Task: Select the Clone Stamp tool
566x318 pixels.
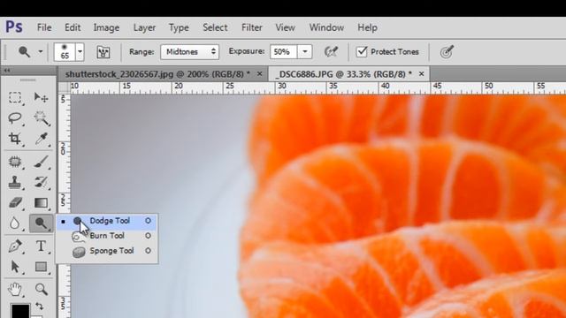Action: pos(15,183)
